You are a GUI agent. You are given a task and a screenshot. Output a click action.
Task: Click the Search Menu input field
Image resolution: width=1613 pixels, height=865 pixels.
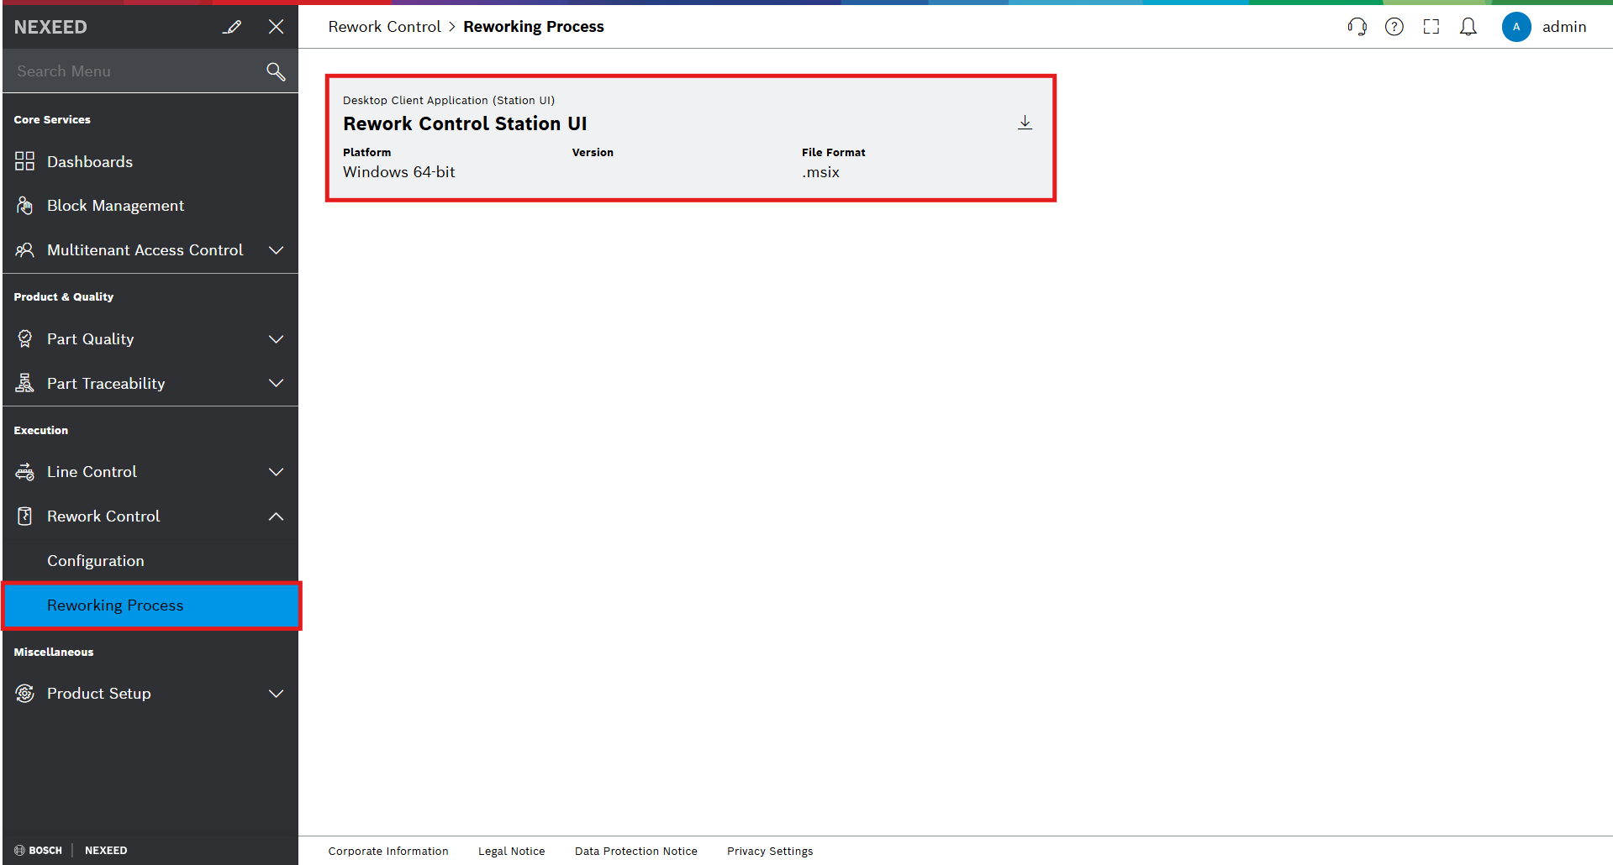coord(134,71)
